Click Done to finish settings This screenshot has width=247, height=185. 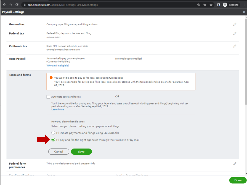click(x=238, y=180)
